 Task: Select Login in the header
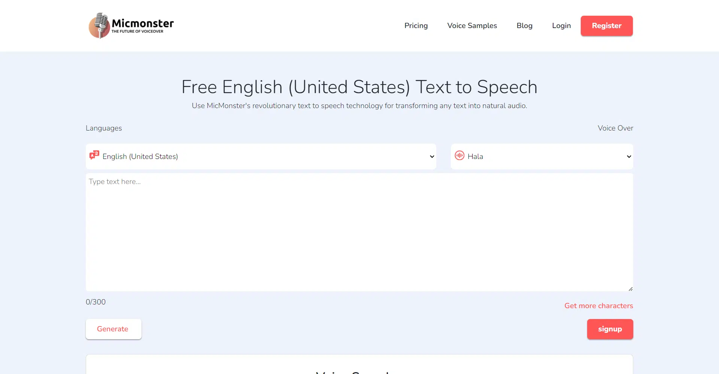pyautogui.click(x=561, y=25)
